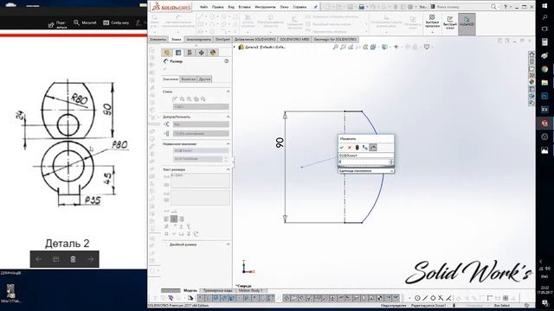Click the reverse sense icon in Modify dialog
The width and height of the screenshot is (554, 311).
(365, 148)
